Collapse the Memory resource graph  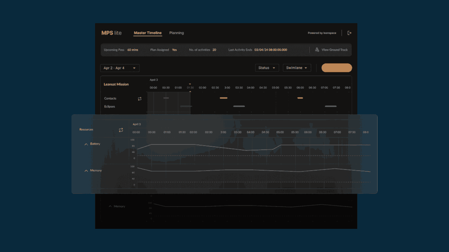tap(86, 171)
